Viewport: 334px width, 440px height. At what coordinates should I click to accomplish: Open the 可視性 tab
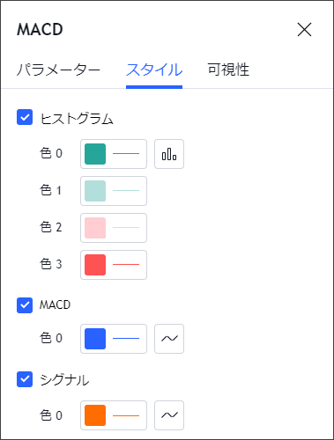click(x=228, y=70)
